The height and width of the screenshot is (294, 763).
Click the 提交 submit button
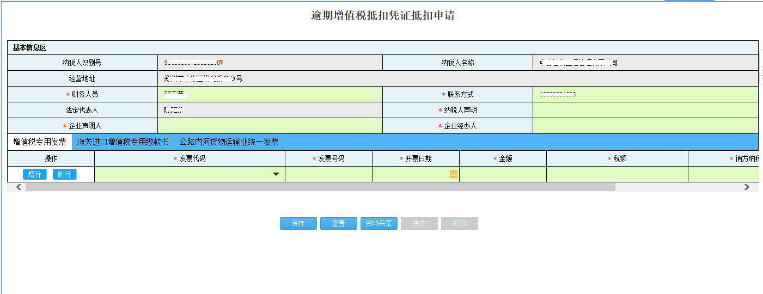[x=419, y=224]
